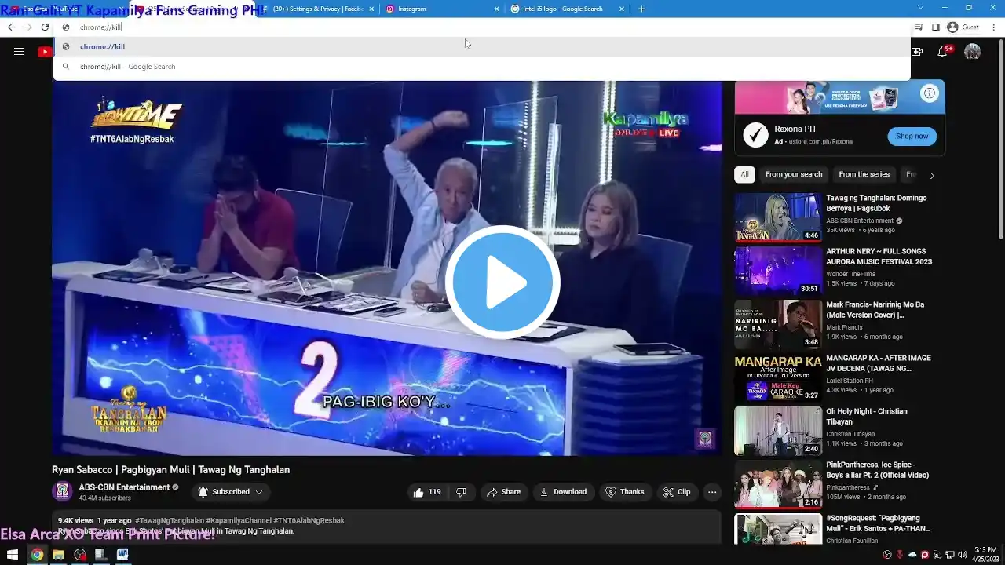Click the video title 'Ryan Sabacco | Pagbigyan Muli'
This screenshot has height=565, width=1005.
pos(171,470)
